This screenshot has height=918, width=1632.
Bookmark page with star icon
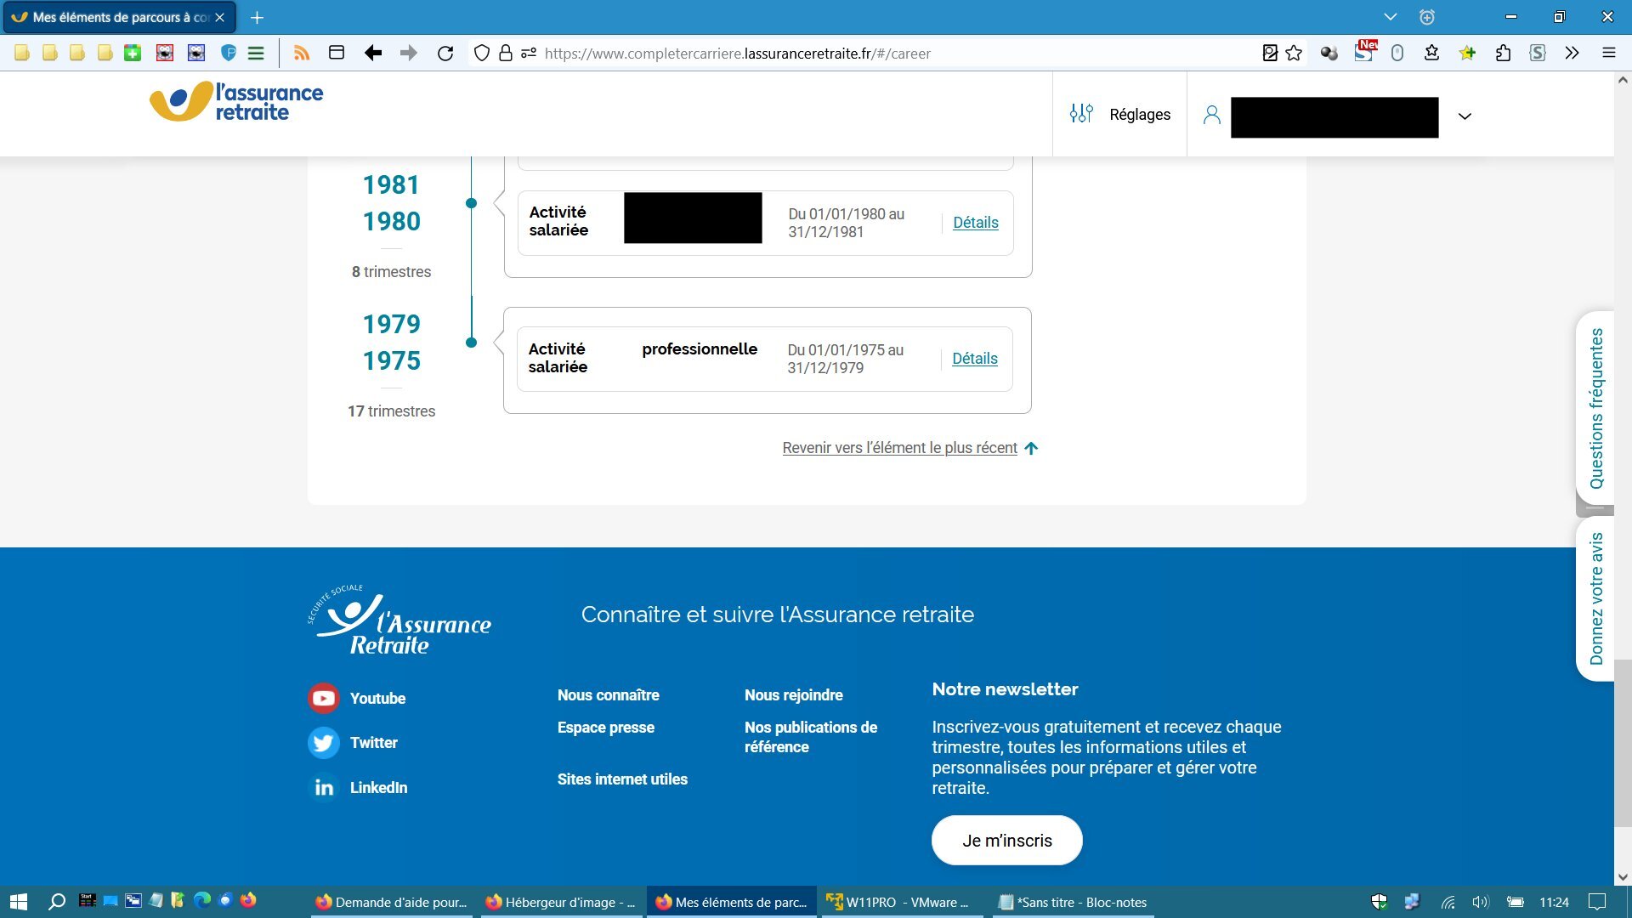1294,54
